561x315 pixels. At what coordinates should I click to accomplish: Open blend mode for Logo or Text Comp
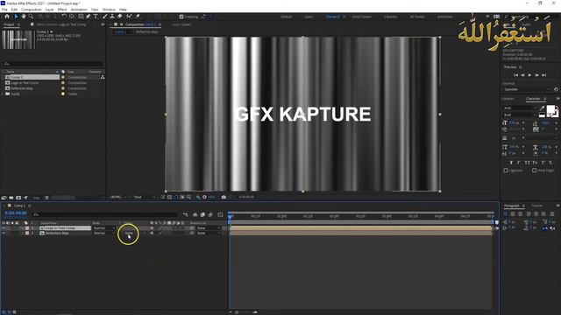103,227
